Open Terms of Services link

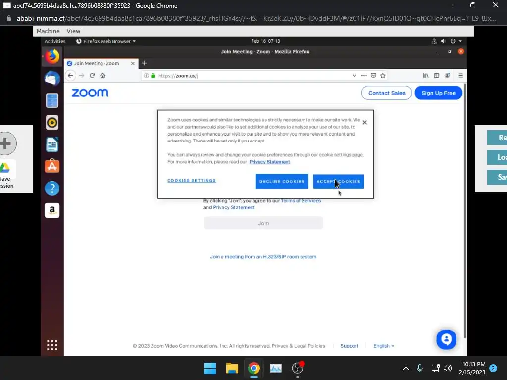pyautogui.click(x=301, y=201)
